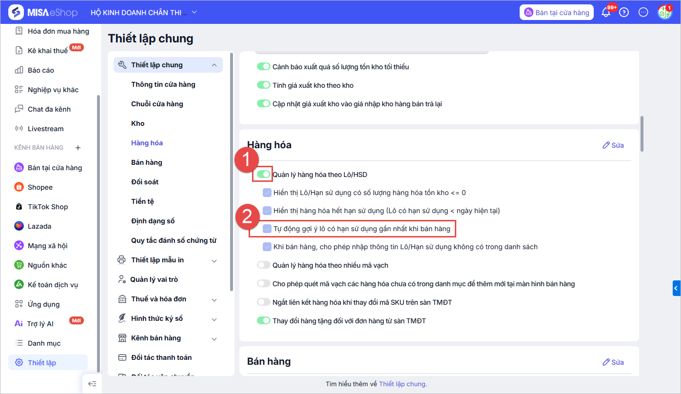
Task: Check Hiển thị Lô/Hạn sử dụng tồn kho <= 0
Action: (x=267, y=193)
